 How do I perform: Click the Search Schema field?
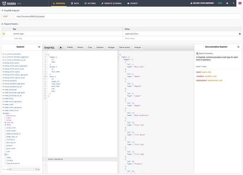tap(219, 53)
